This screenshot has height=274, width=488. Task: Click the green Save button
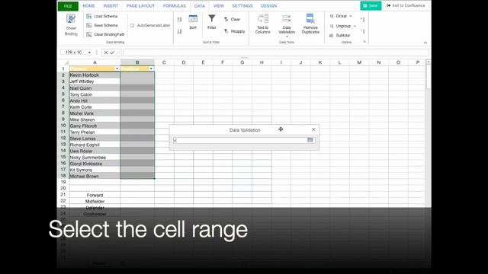tap(371, 5)
